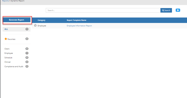Click the Category column header
187x98 pixels.
pyautogui.click(x=41, y=20)
